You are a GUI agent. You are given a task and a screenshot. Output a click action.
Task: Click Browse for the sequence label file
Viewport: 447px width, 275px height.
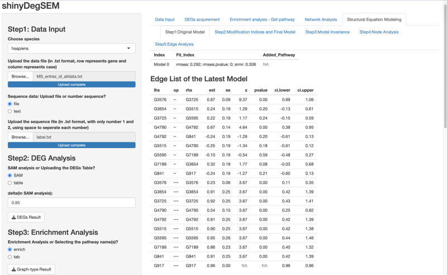pyautogui.click(x=20, y=137)
